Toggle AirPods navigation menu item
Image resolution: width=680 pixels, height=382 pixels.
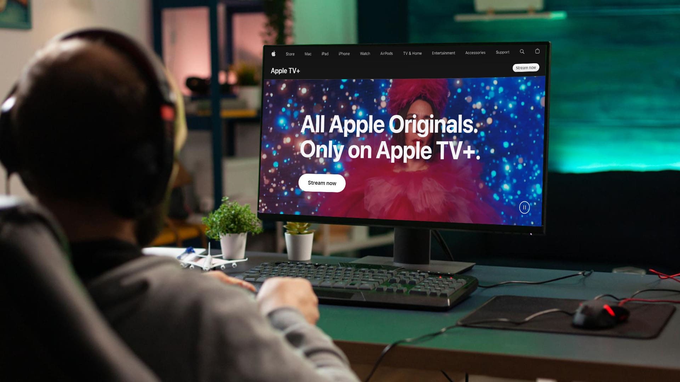tap(386, 53)
